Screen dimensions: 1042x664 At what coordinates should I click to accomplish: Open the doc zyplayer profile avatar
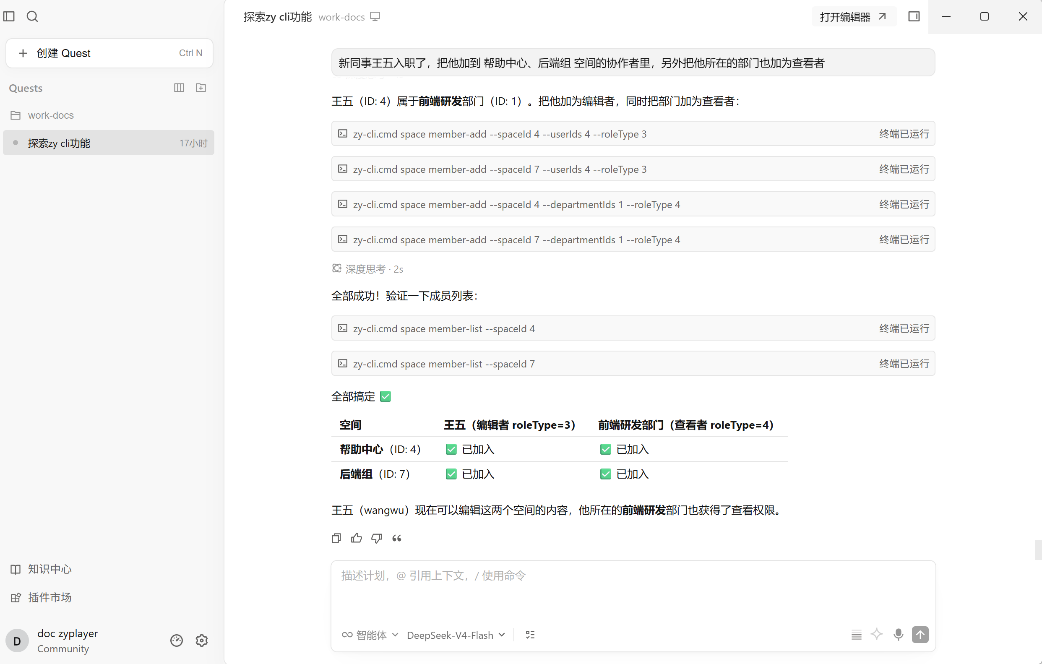pyautogui.click(x=17, y=641)
